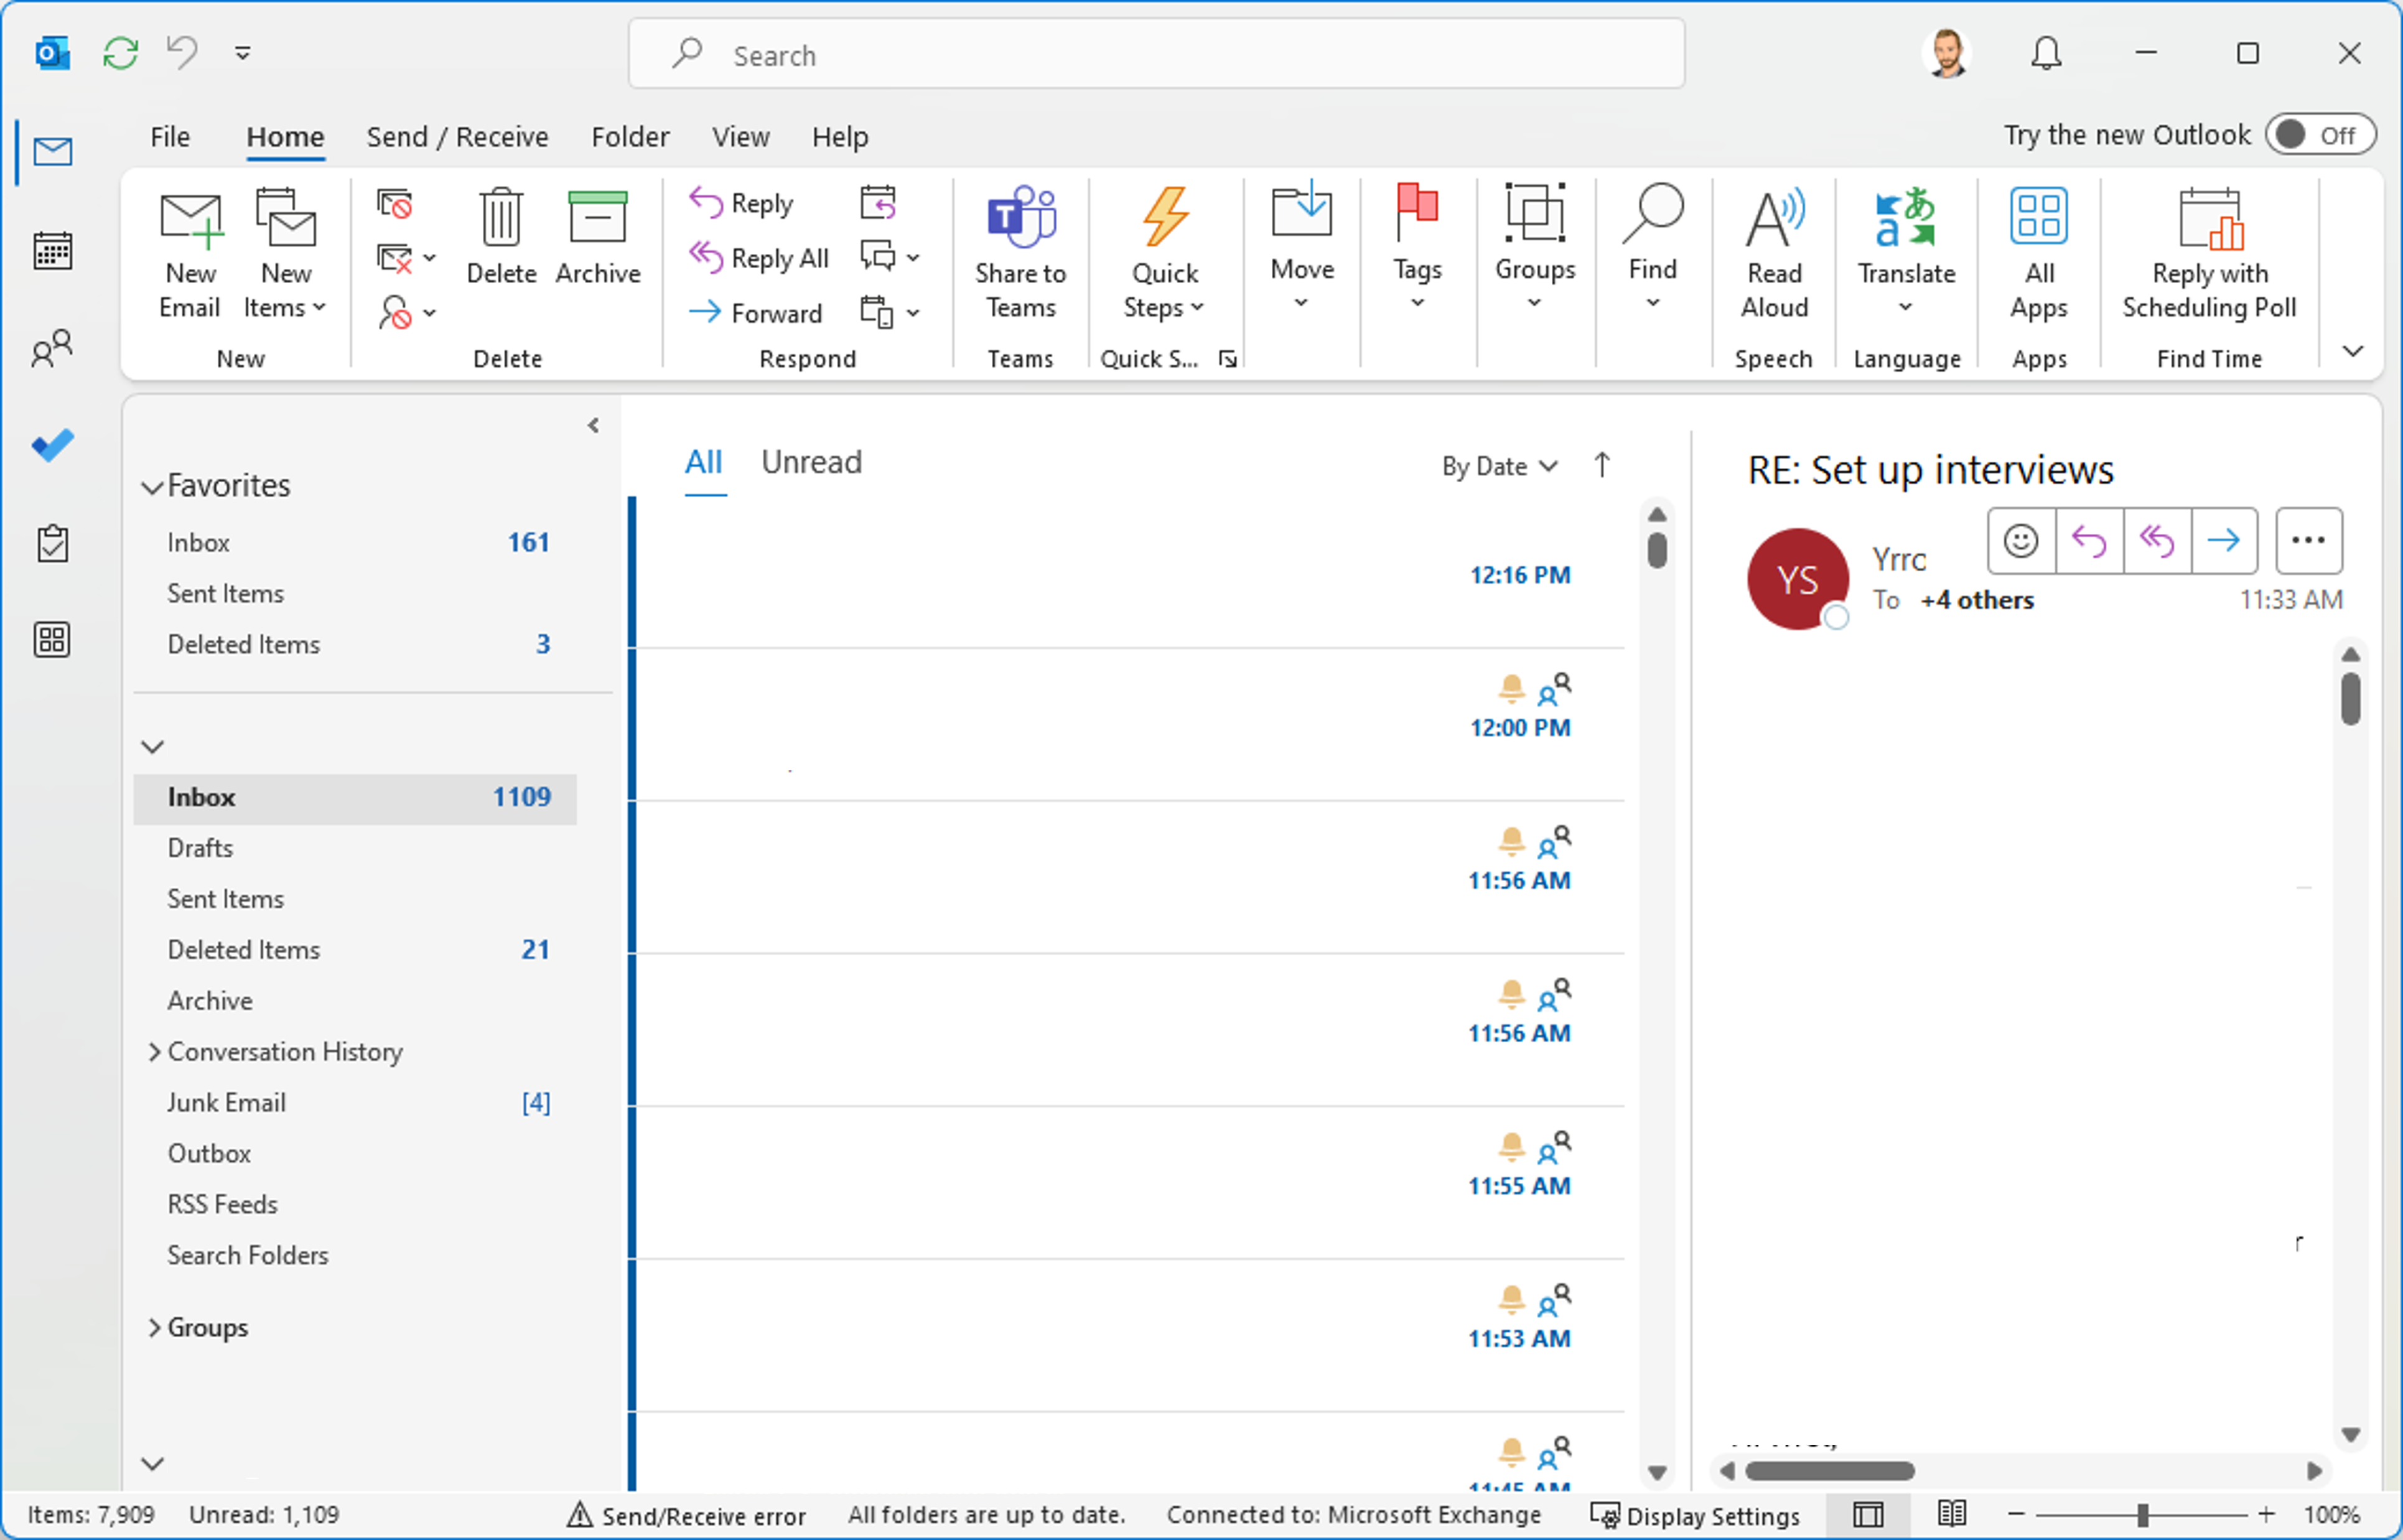
Task: Open the People contacts view in the sidebar
Action: (x=52, y=349)
